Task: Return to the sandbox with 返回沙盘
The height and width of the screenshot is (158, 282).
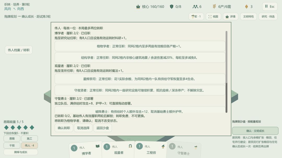Action: (x=103, y=128)
